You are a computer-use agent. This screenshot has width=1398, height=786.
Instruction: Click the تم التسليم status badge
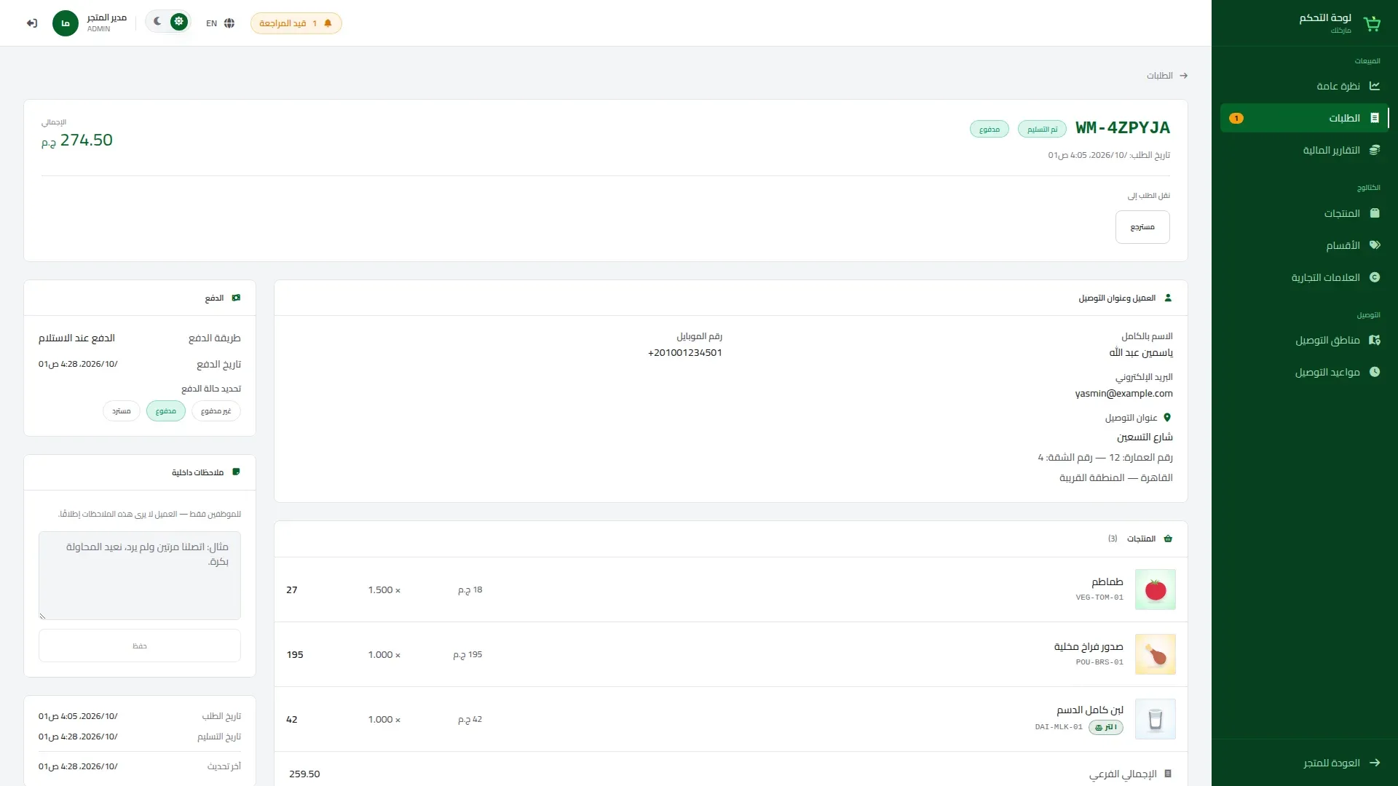pos(1042,129)
